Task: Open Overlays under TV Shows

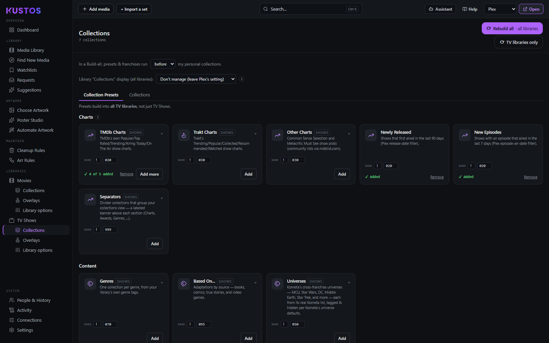Action: [31, 240]
